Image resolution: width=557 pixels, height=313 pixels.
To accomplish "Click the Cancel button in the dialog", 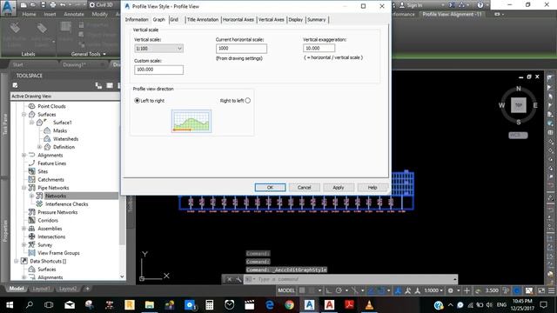I will coord(304,188).
